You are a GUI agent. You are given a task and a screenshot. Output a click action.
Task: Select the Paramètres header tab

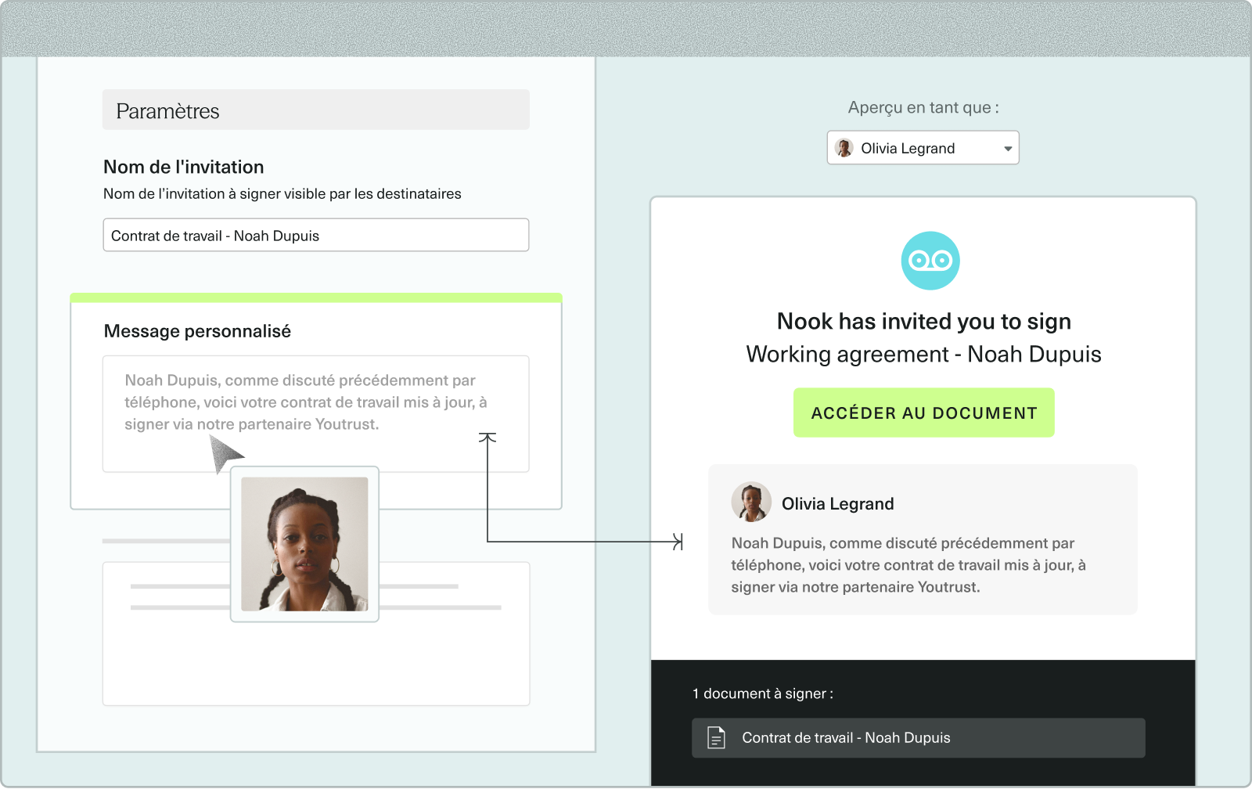pyautogui.click(x=316, y=110)
